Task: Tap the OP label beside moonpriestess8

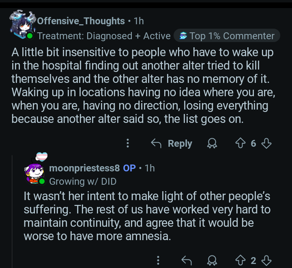Action: point(129,168)
